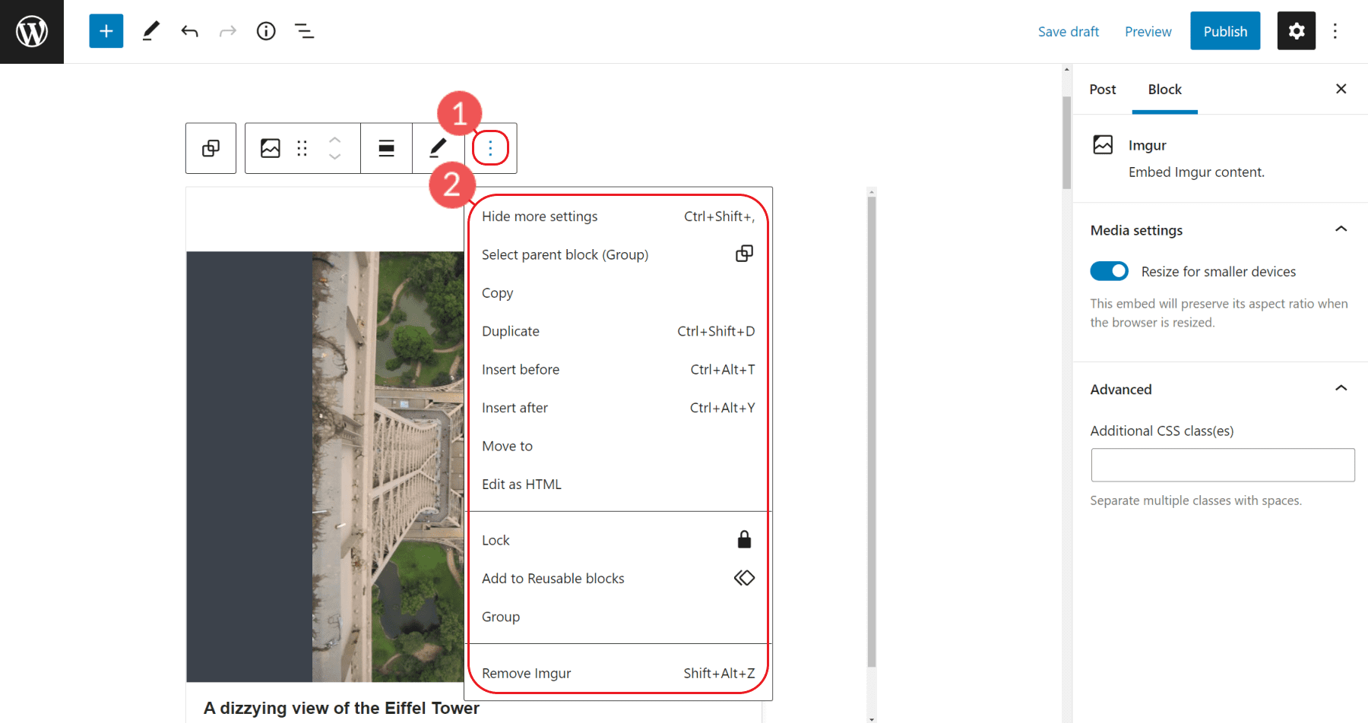
Task: Open Editor settings with the gear icon
Action: point(1296,30)
